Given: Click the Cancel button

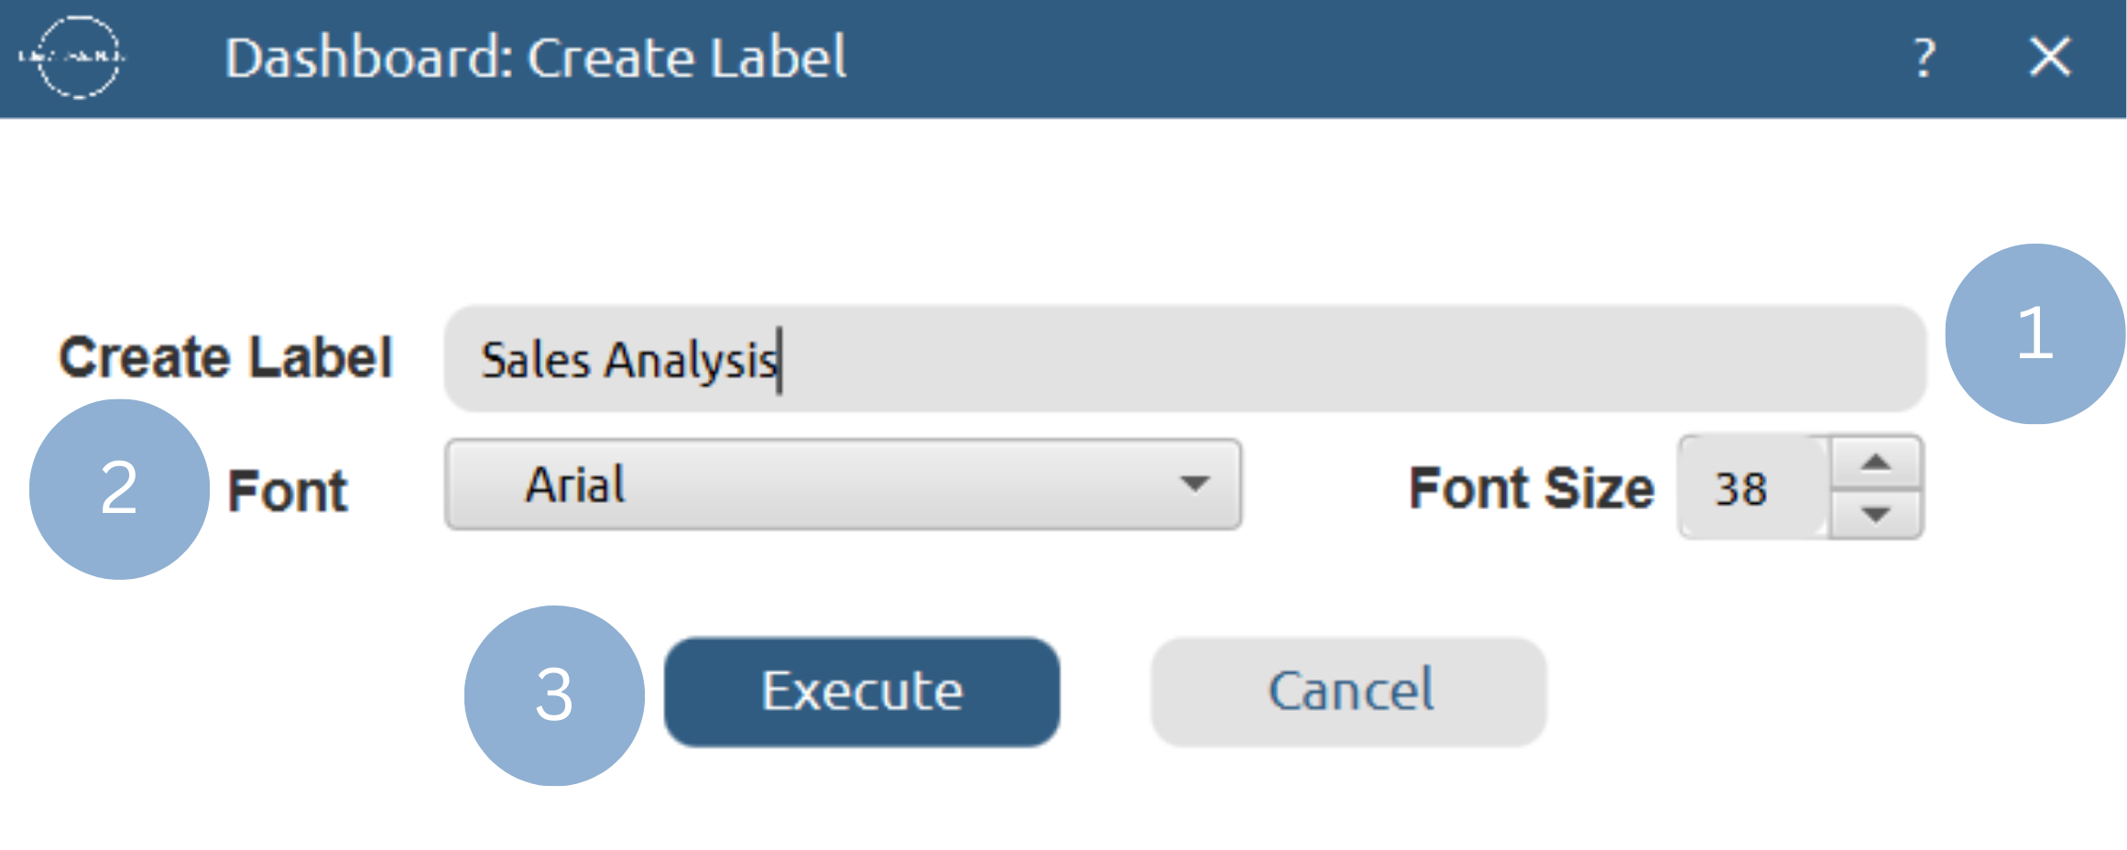Looking at the screenshot, I should pos(1348,692).
